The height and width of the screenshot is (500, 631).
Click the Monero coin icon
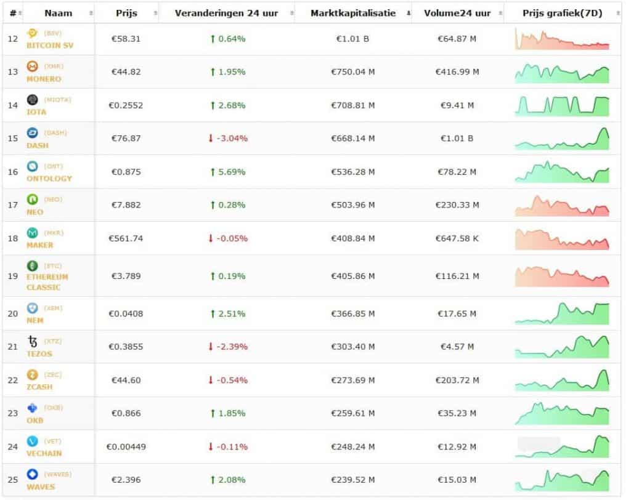click(32, 66)
